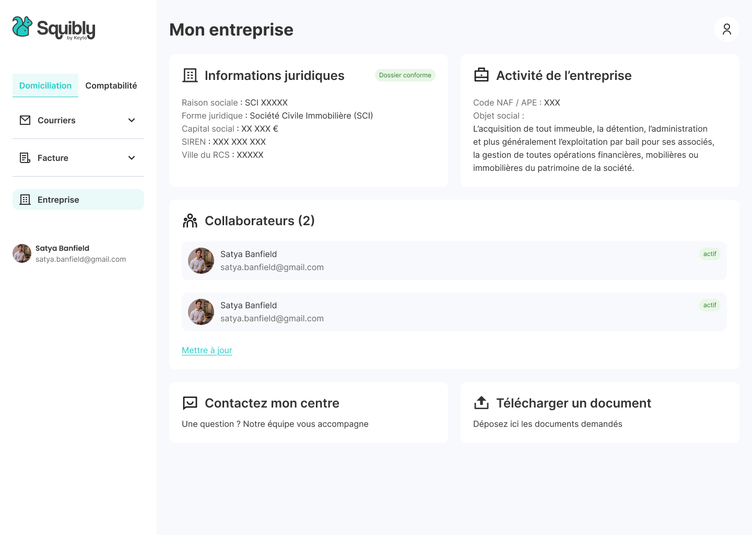Click the Mettre à jour link
752x535 pixels.
click(207, 350)
